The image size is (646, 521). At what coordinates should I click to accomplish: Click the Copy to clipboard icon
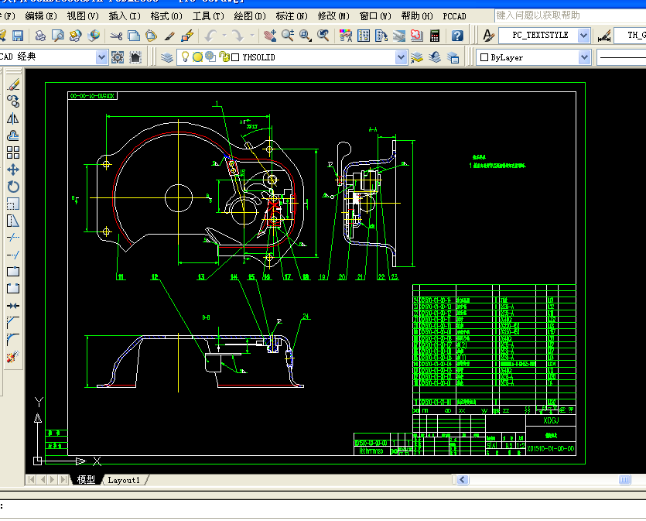(134, 36)
